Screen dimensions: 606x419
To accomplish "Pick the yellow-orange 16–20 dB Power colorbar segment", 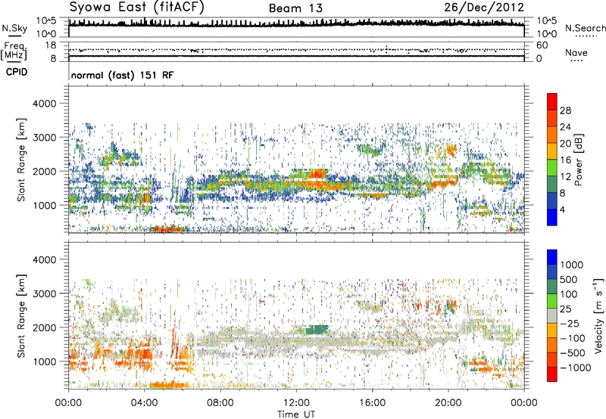I will coord(552,151).
